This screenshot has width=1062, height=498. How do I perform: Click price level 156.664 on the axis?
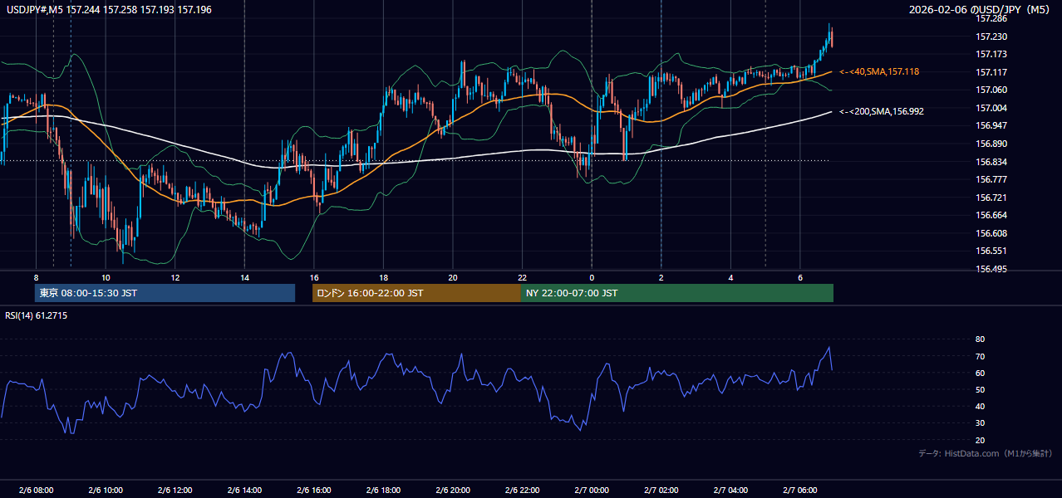point(991,215)
